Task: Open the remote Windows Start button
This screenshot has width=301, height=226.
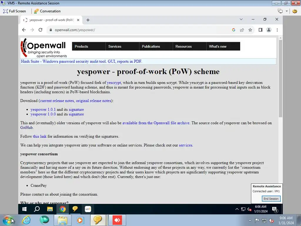Action: (24, 209)
